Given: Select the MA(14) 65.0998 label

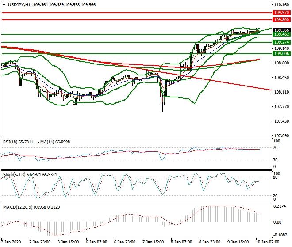Looking at the screenshot, I should pyautogui.click(x=55, y=142).
